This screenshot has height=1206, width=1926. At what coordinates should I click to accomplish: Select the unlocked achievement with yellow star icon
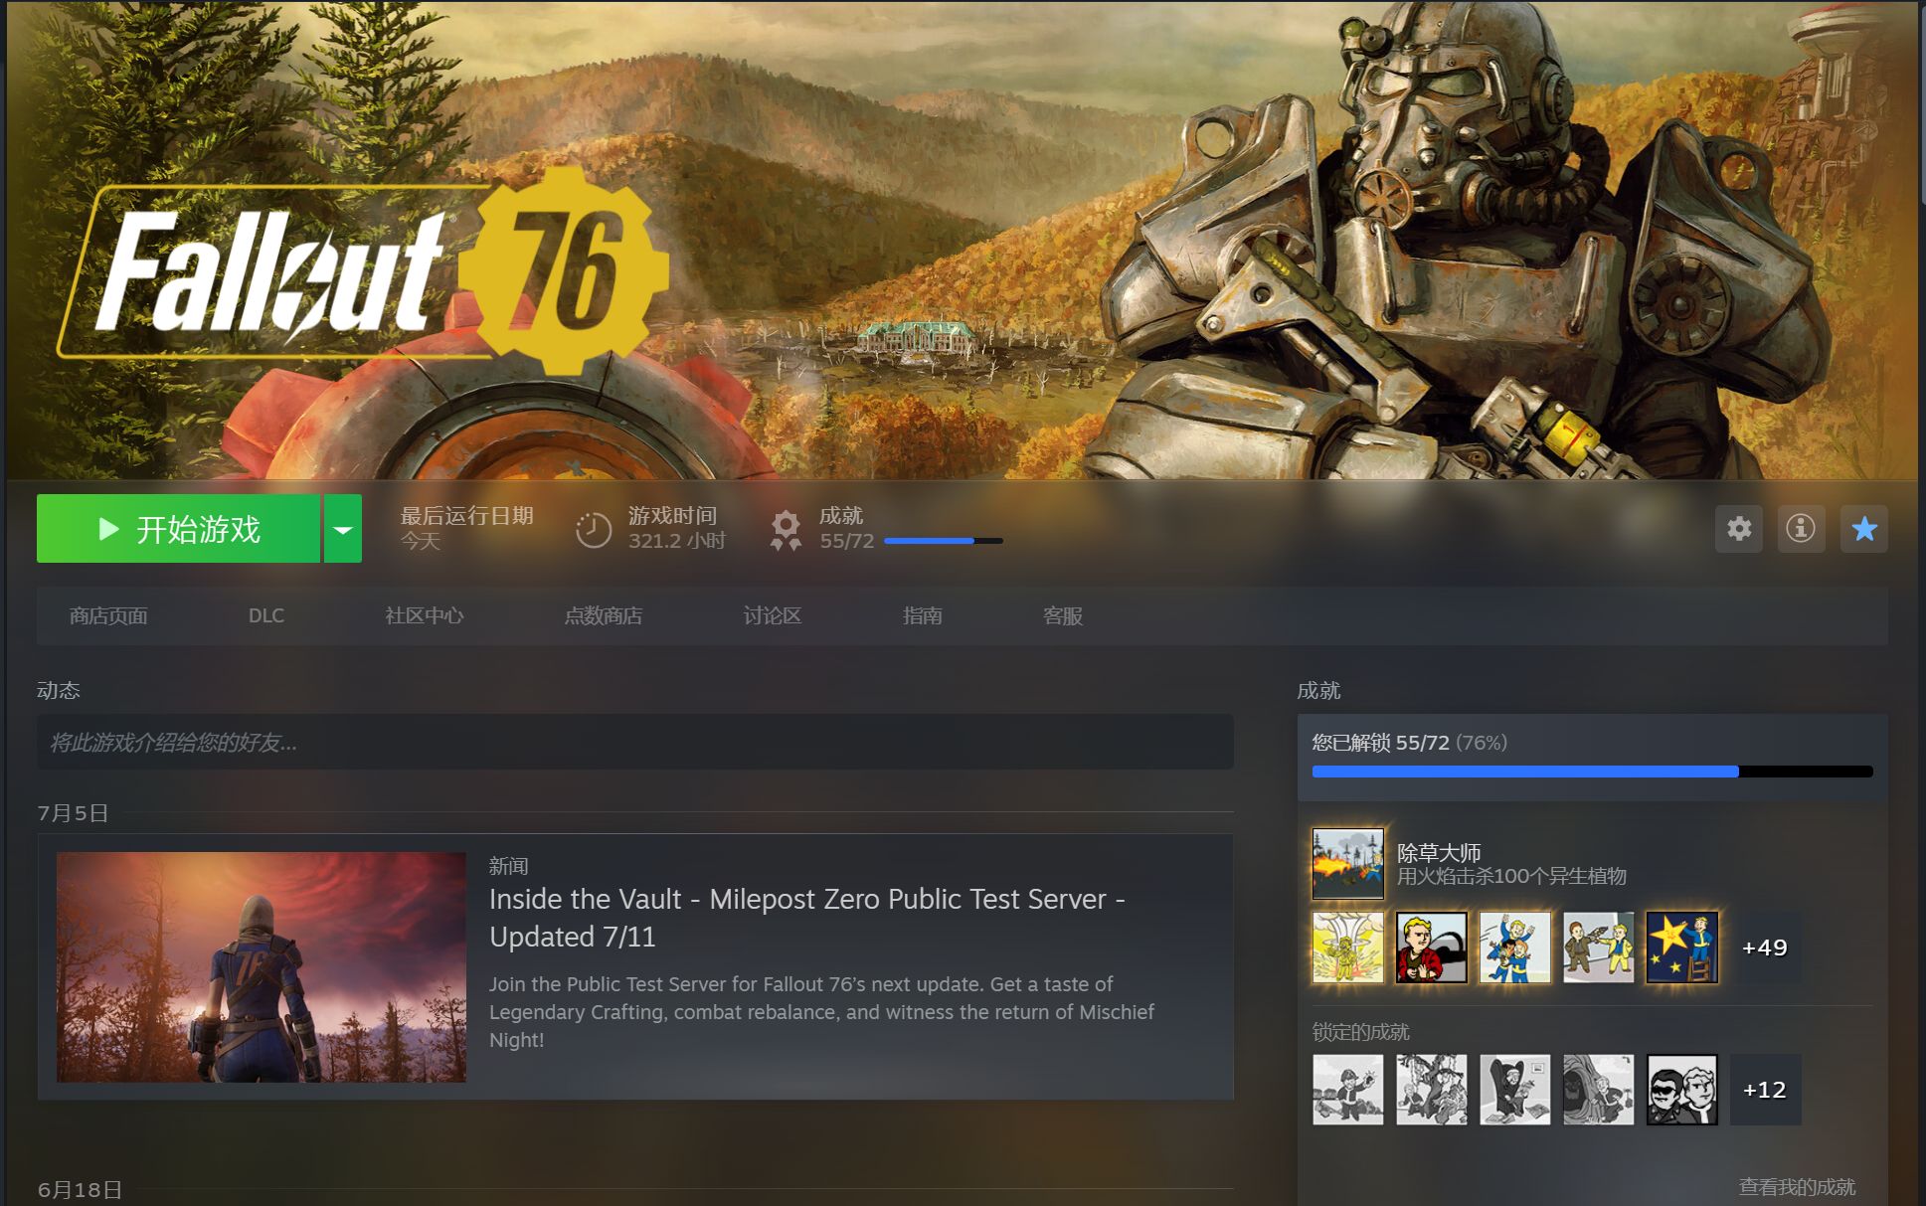pos(1681,948)
